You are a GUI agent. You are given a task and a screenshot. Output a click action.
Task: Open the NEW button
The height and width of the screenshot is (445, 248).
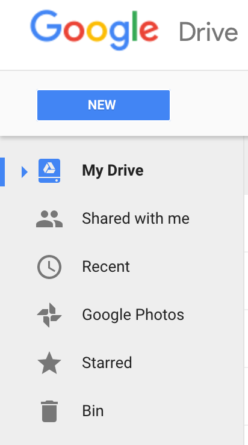click(x=104, y=105)
